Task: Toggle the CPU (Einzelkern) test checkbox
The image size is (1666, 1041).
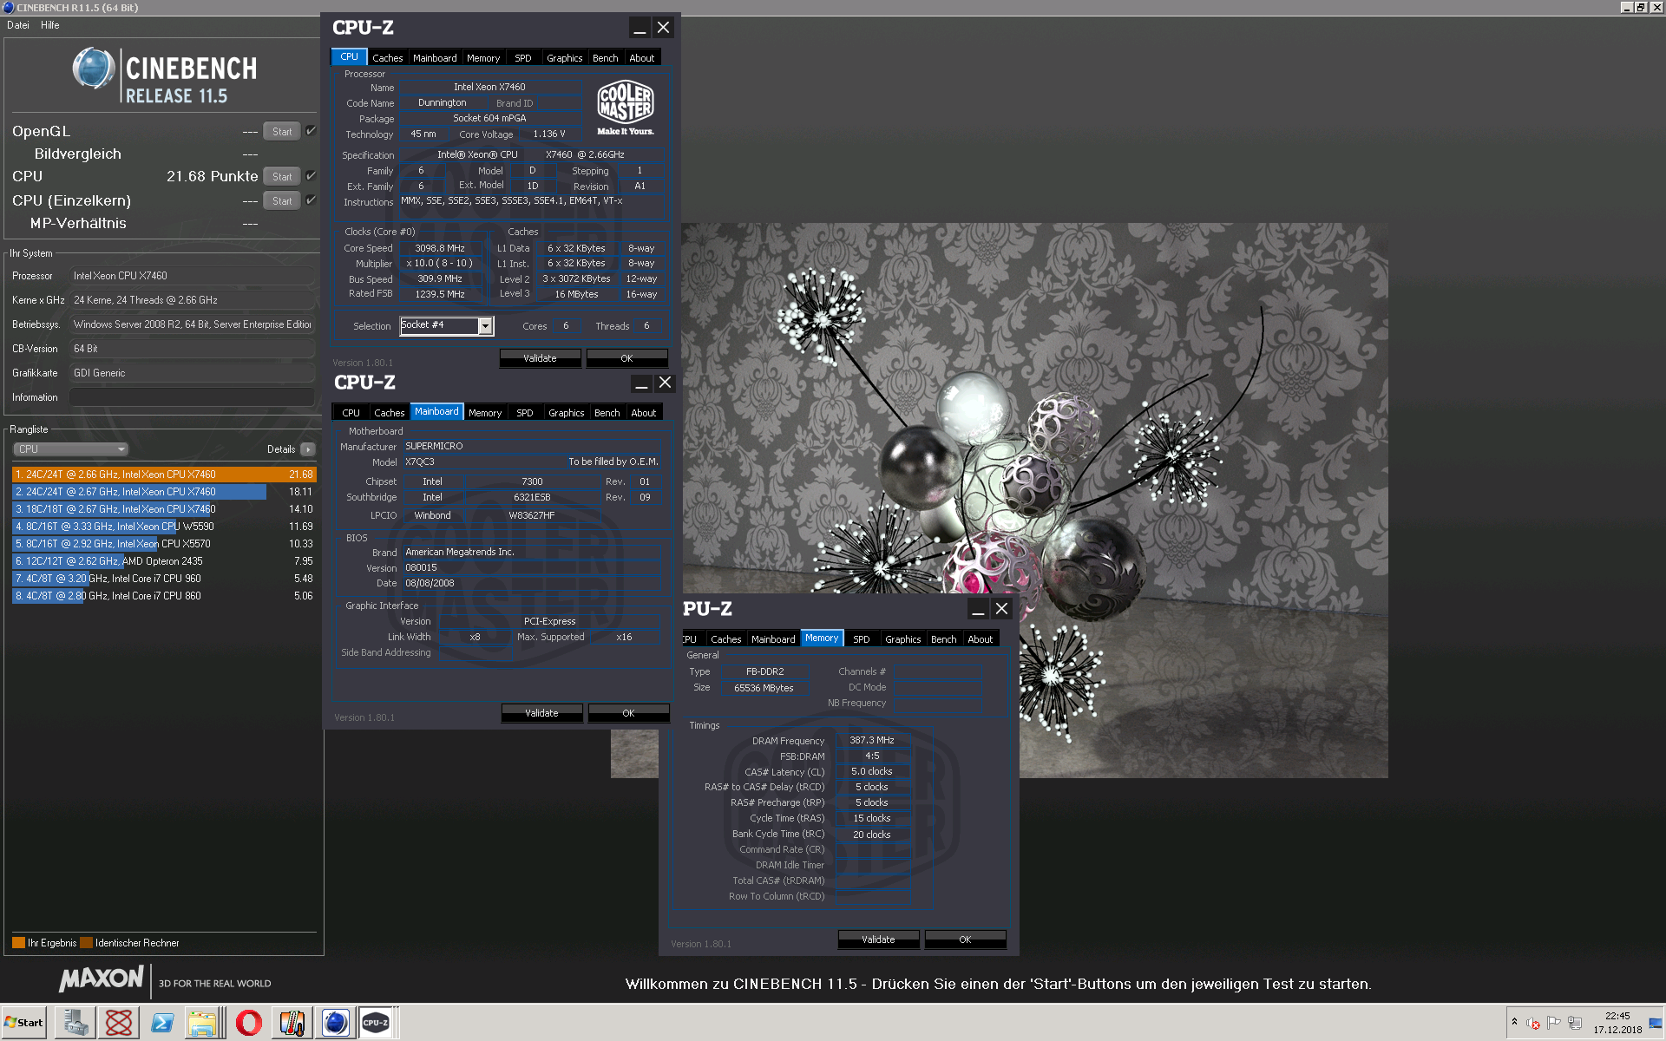Action: 311,200
